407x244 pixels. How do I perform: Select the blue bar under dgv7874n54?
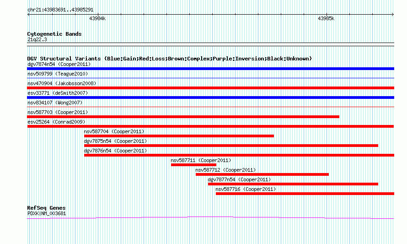tap(210, 69)
